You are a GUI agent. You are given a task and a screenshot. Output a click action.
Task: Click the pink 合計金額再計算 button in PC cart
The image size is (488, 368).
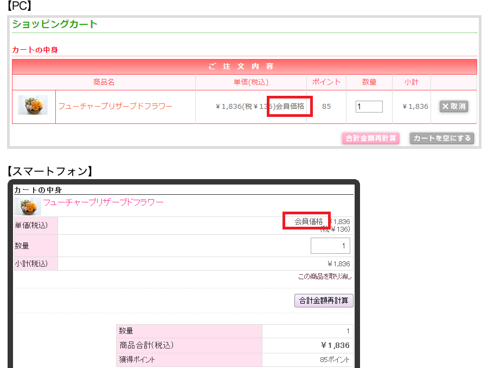point(371,138)
